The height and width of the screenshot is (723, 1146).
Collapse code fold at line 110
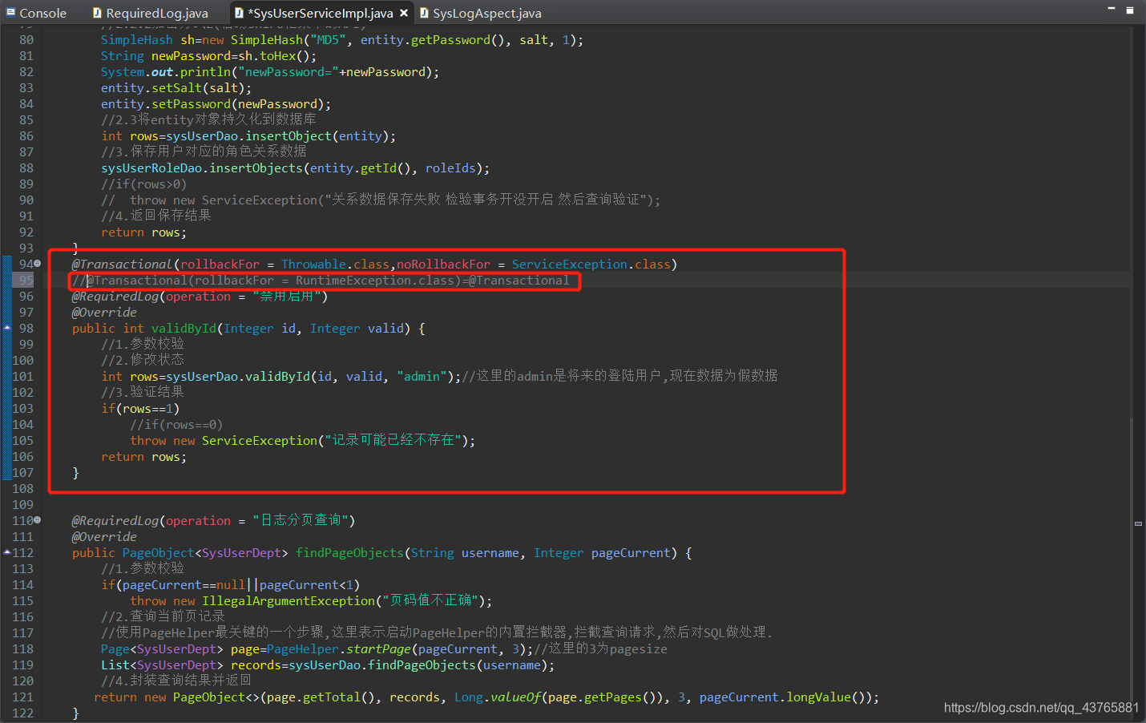tap(38, 520)
